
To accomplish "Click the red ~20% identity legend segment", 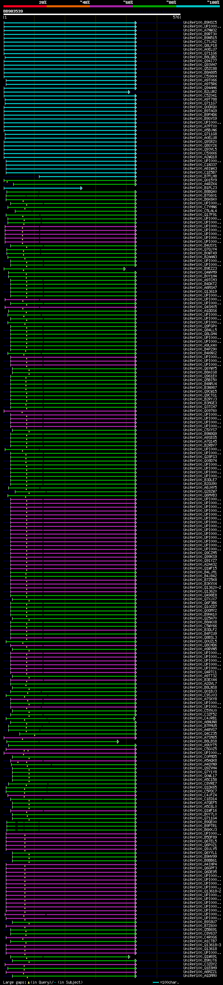I will (25, 6).
